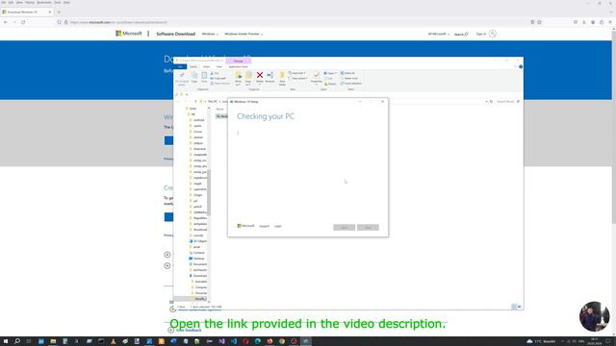
Task: Expand the Open dropdown in ribbon
Action: 330,73
